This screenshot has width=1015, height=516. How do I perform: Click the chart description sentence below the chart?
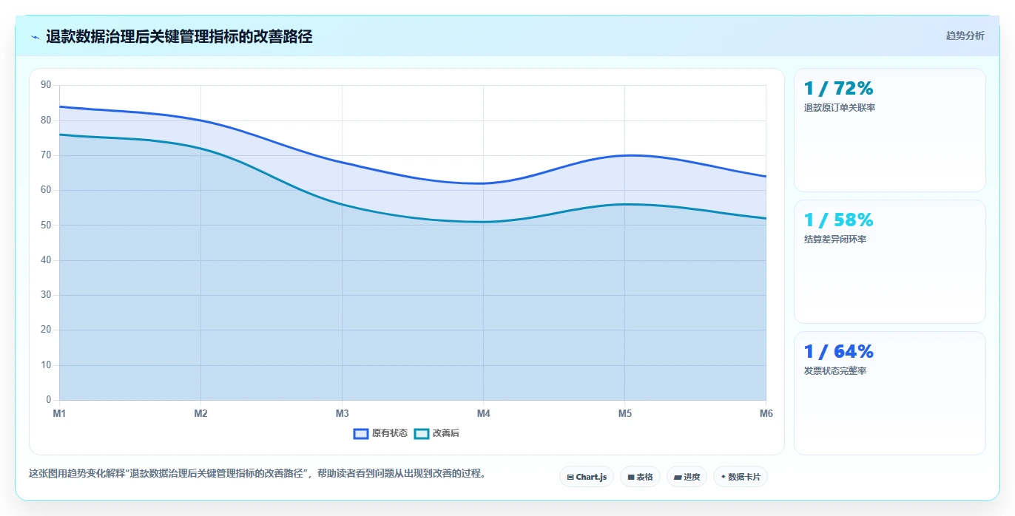(x=259, y=474)
